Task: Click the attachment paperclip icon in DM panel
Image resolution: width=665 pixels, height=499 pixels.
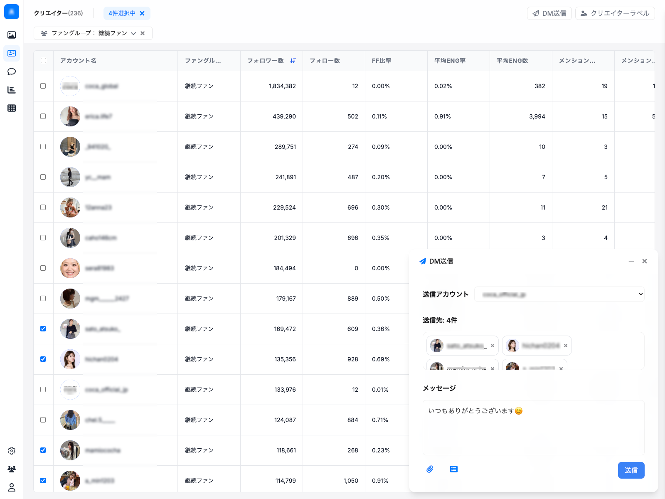Action: (x=430, y=469)
